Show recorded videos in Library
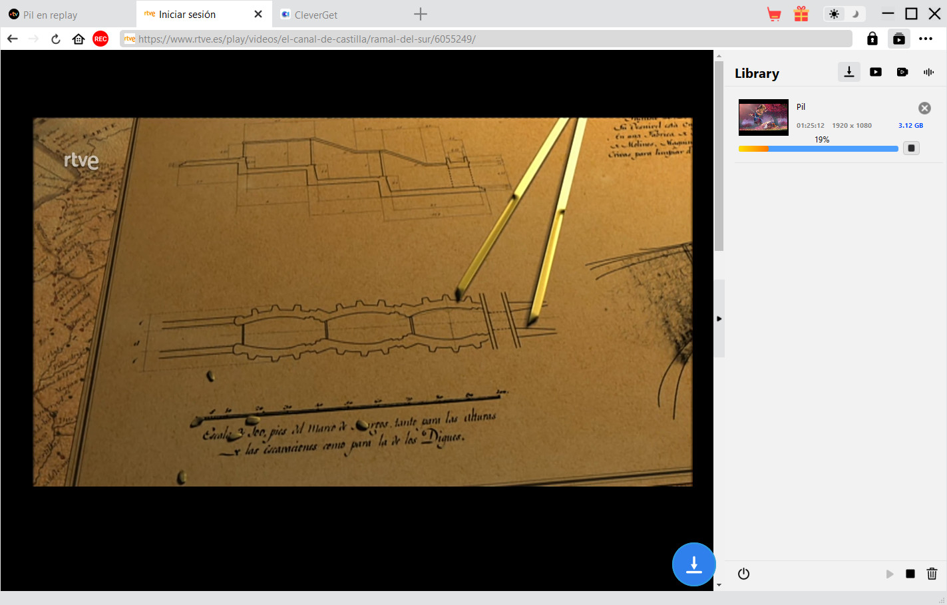The height and width of the screenshot is (605, 947). coord(902,72)
